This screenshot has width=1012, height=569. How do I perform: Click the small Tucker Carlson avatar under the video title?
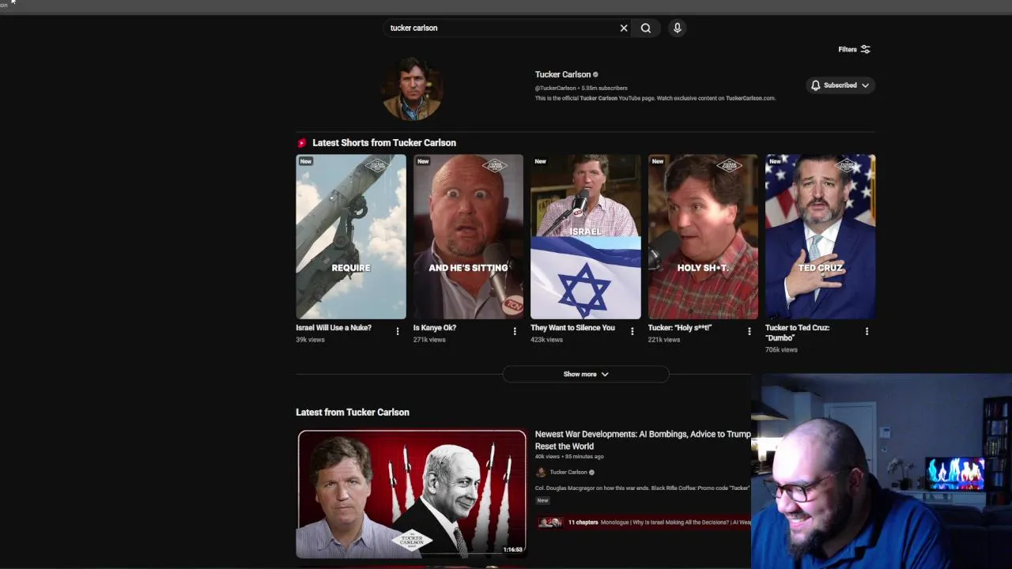541,473
